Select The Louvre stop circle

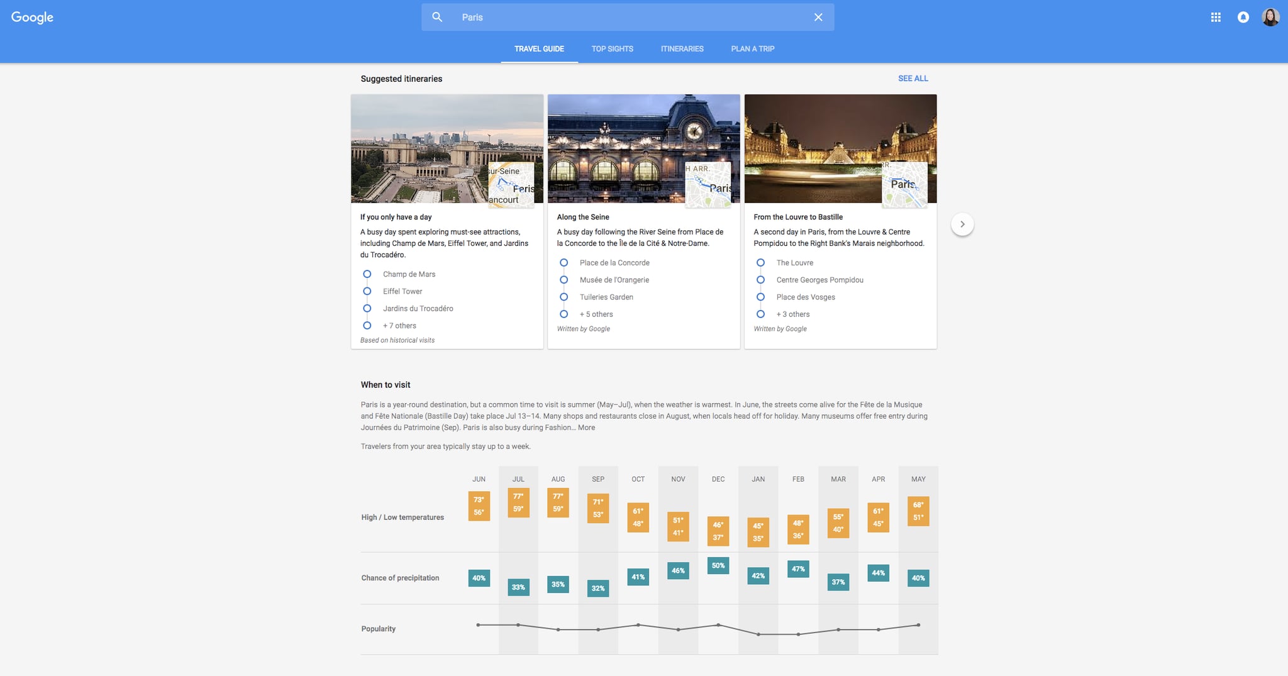pyautogui.click(x=760, y=263)
